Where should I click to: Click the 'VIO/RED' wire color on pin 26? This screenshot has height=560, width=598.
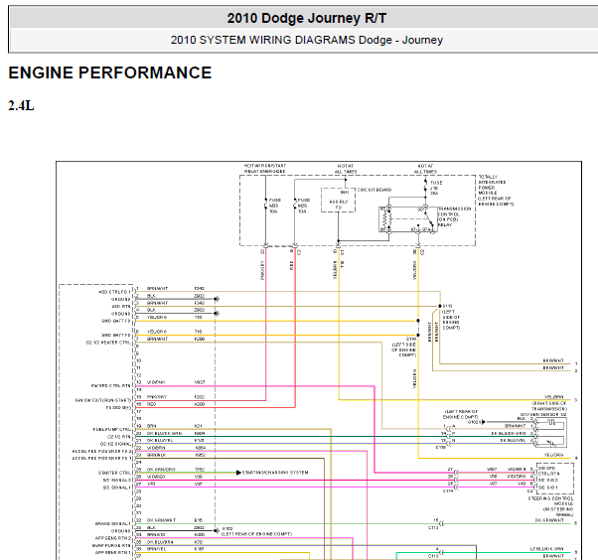point(156,477)
